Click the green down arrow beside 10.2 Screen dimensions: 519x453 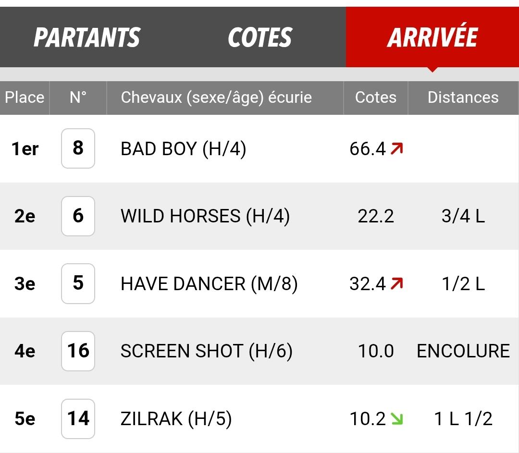pos(396,418)
